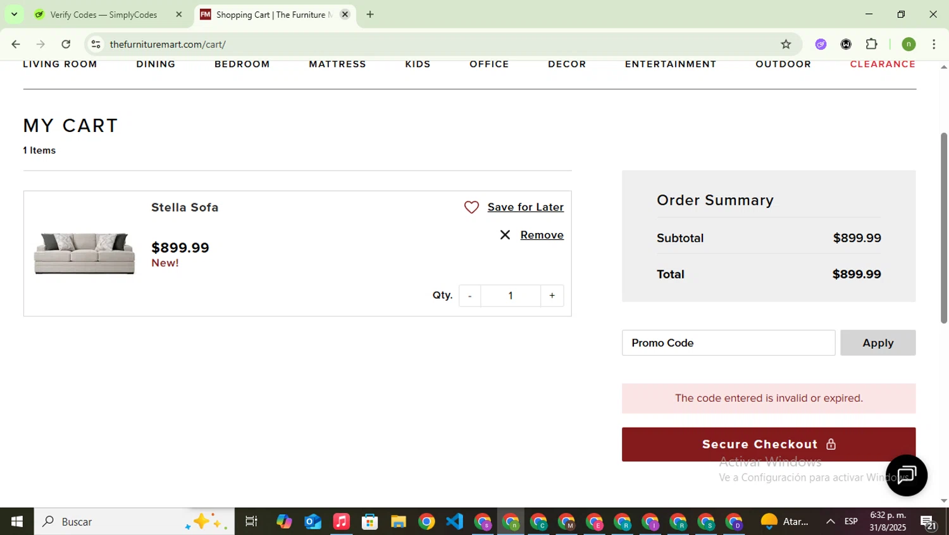Viewport: 949px width, 535px height.
Task: Decrease quantity with the minus button
Action: [469, 296]
